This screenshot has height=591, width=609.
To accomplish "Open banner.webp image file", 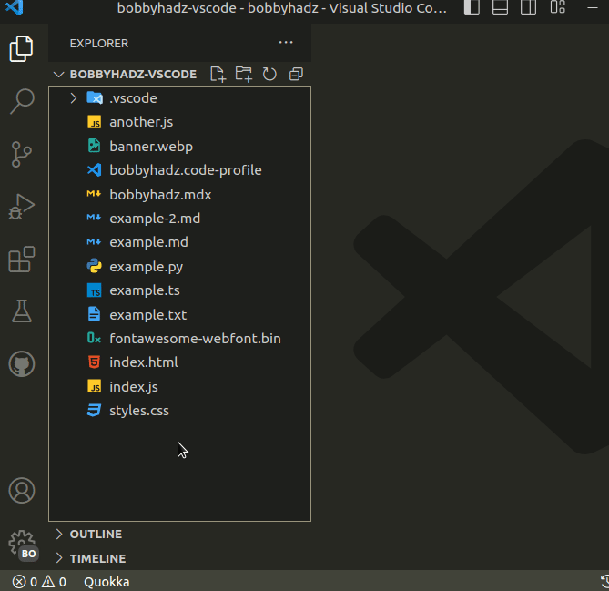I will (x=180, y=147).
